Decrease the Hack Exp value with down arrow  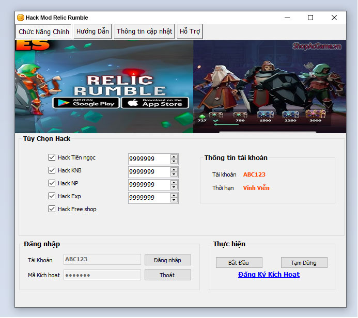coord(174,200)
